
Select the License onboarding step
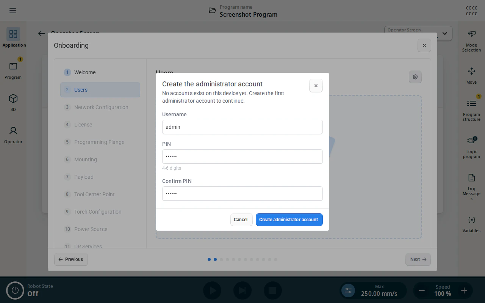coord(100,125)
